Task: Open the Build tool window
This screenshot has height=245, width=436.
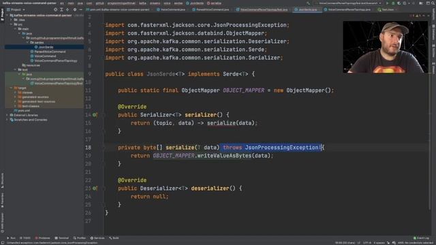Action: tap(114, 238)
